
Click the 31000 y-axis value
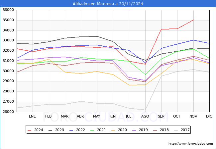tap(8, 61)
